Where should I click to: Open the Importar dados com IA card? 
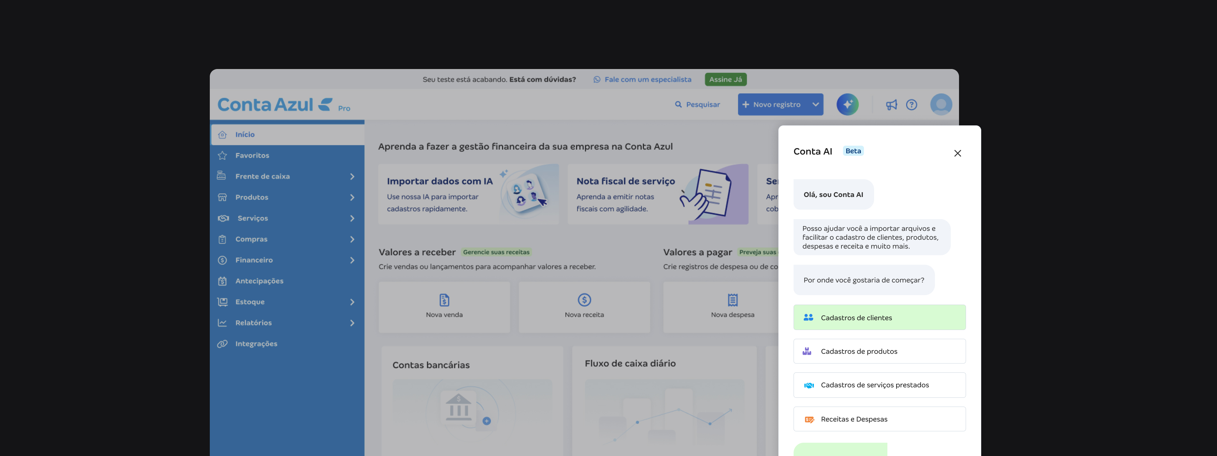(468, 194)
